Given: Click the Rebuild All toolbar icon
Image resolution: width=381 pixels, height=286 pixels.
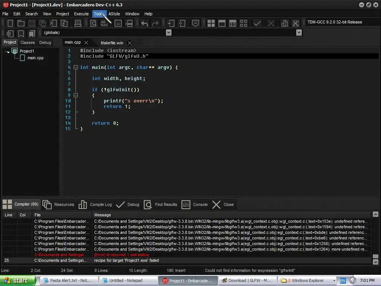Looking at the screenshot, I should tap(243, 23).
